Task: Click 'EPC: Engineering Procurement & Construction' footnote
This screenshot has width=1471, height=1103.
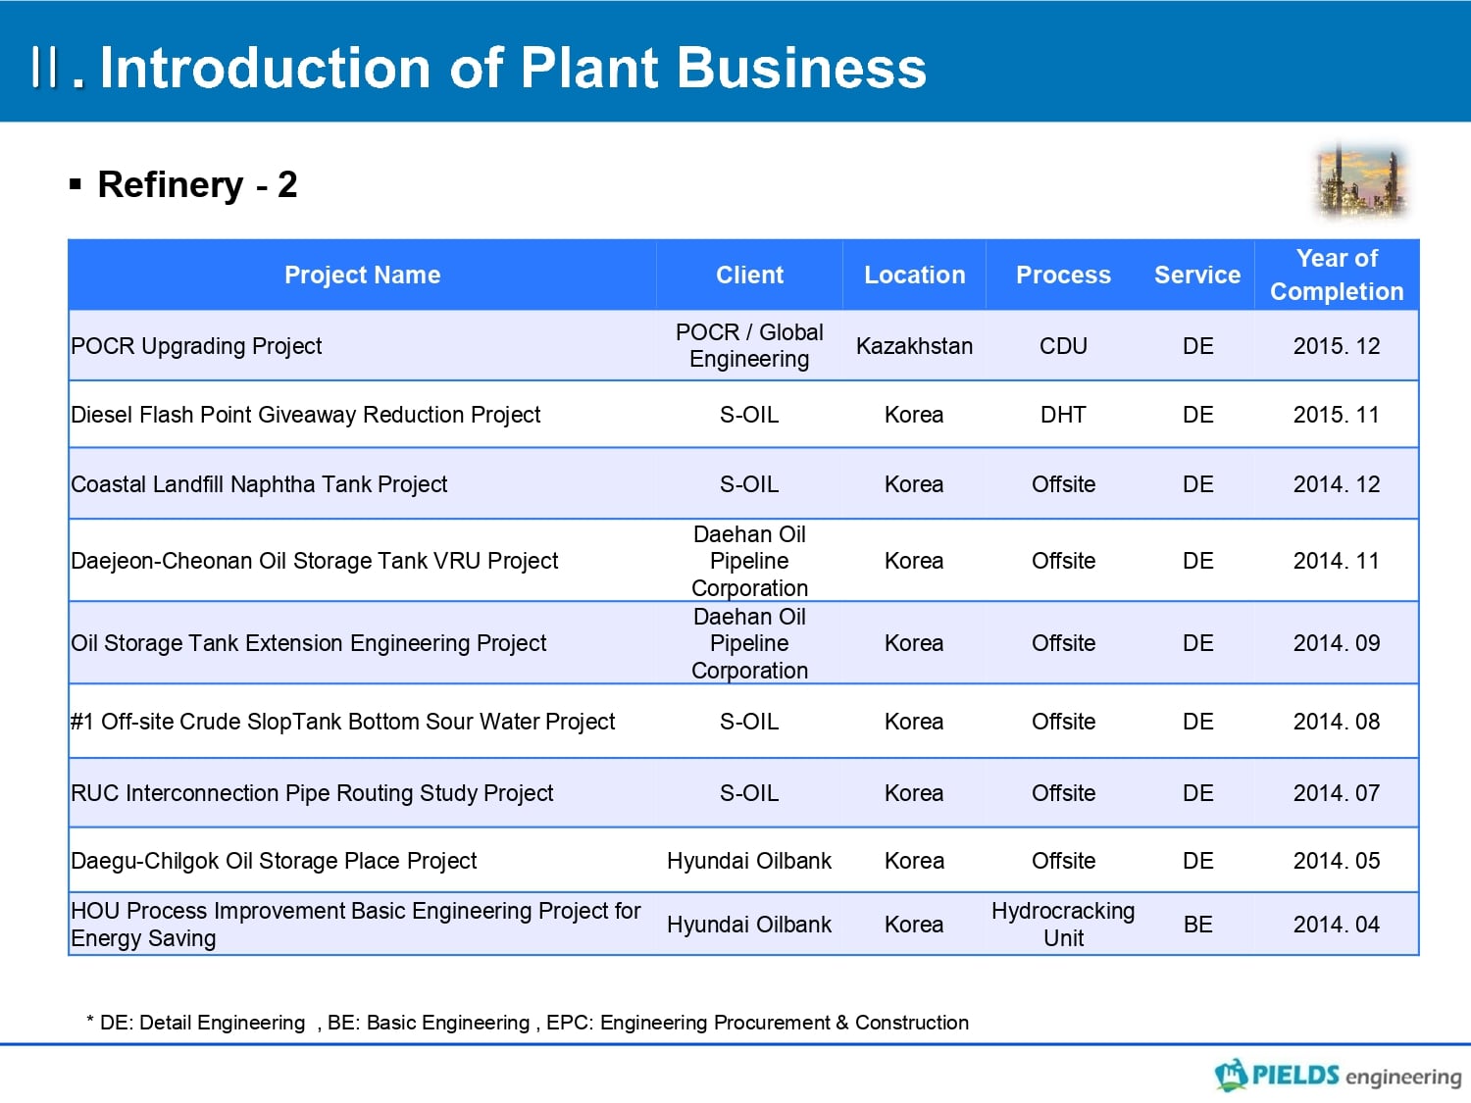Action: pos(757,1023)
